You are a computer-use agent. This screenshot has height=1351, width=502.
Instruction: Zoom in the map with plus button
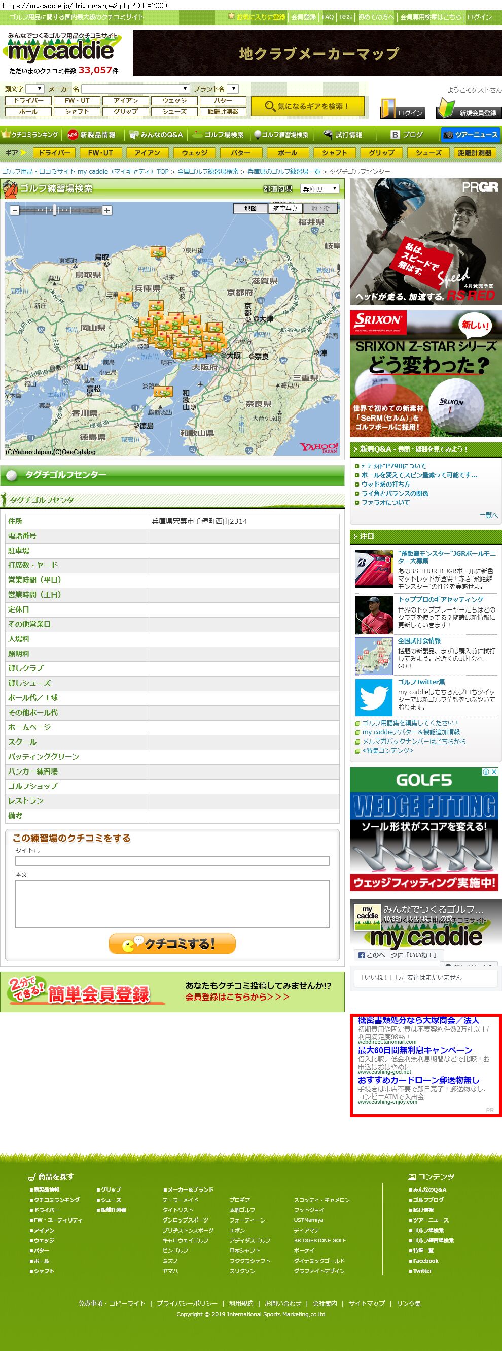click(x=107, y=210)
